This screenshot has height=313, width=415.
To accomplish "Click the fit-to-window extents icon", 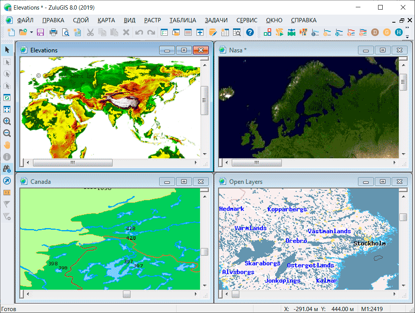I will 7,109.
